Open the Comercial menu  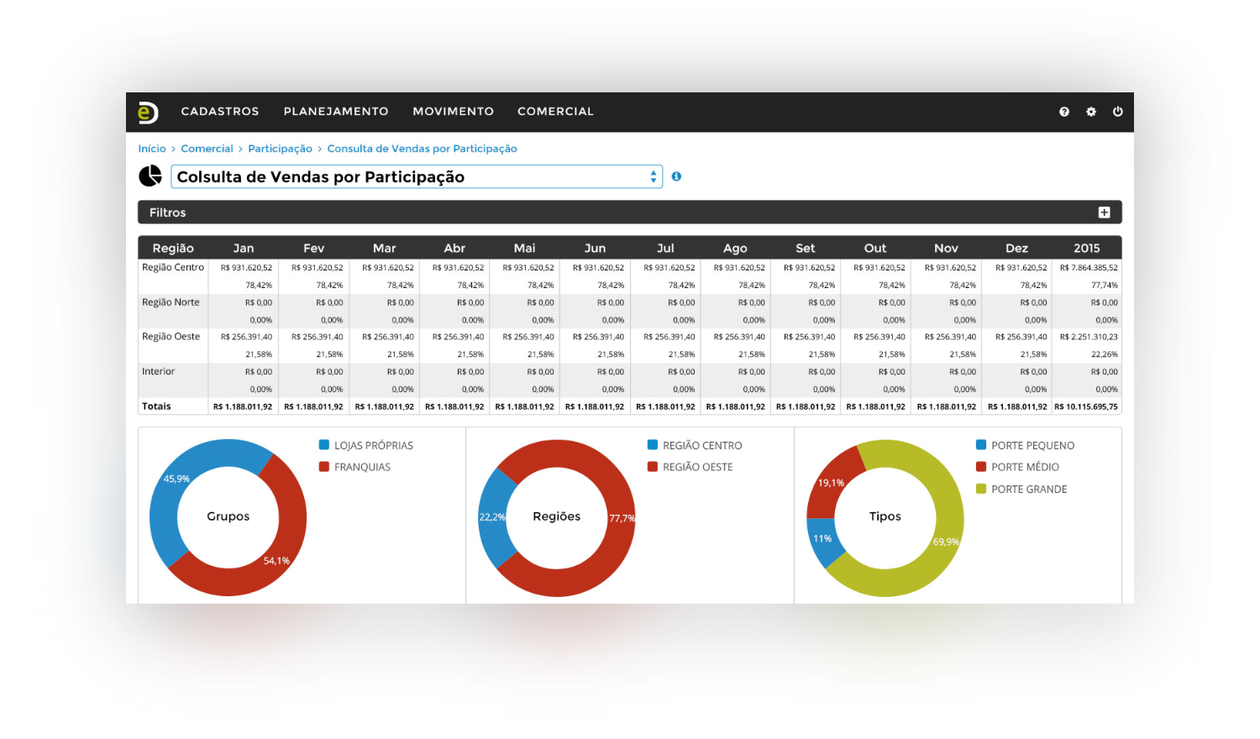[555, 112]
